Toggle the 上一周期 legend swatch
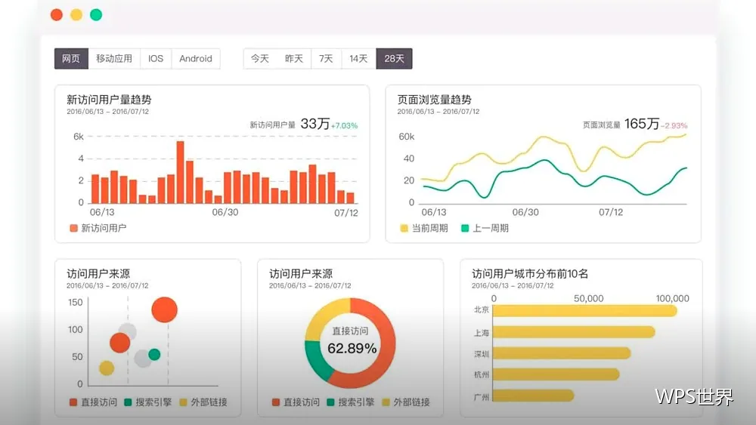 click(x=465, y=228)
